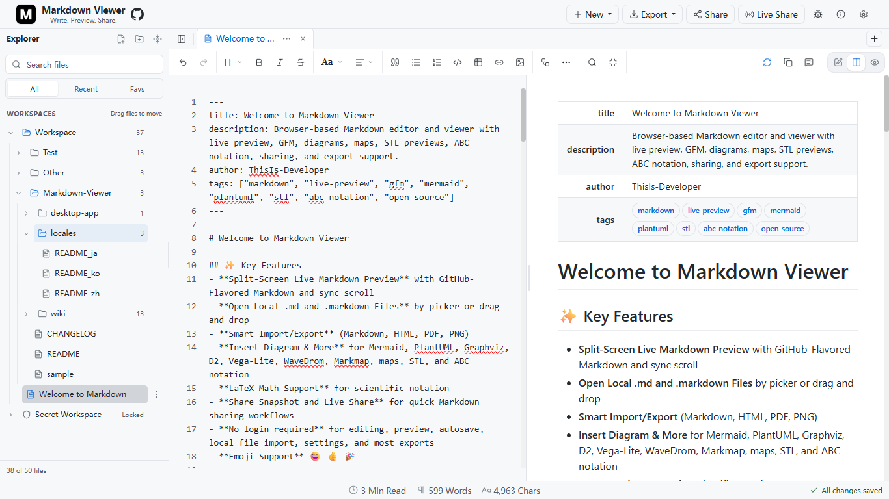Screen dimensions: 889x499
Task: Switch to split view mode
Action: [x=856, y=62]
